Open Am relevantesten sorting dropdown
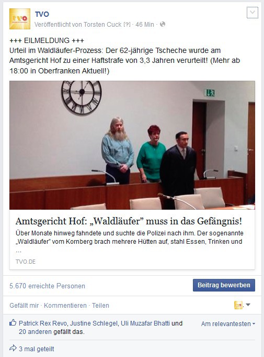The image size is (264, 357). tap(228, 324)
